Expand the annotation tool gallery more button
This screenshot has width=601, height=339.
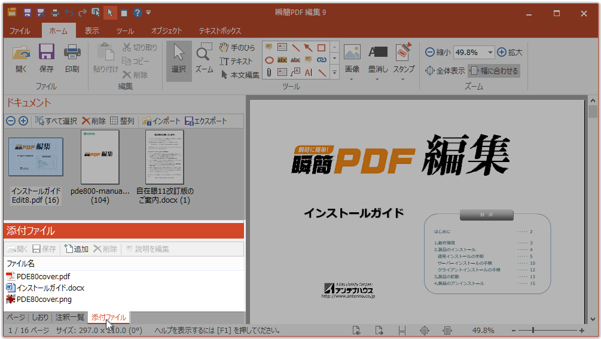(x=335, y=72)
